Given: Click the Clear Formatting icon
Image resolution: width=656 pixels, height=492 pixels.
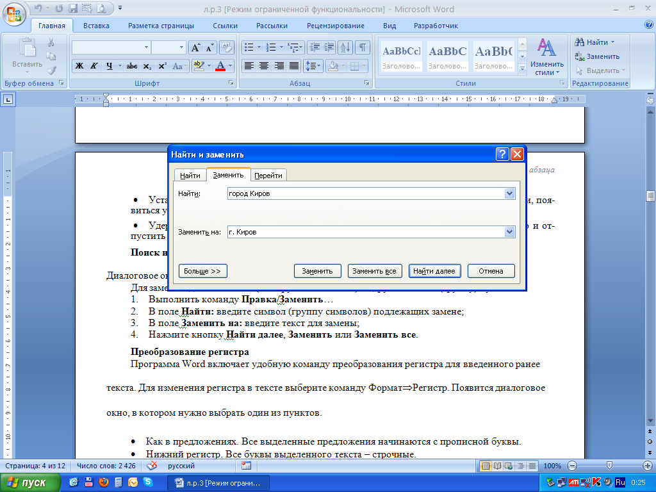Looking at the screenshot, I should (227, 48).
